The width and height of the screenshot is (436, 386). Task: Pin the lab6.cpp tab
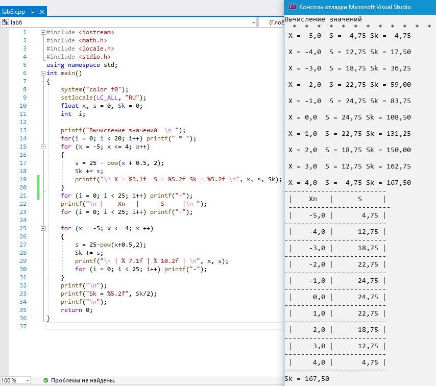(32, 12)
